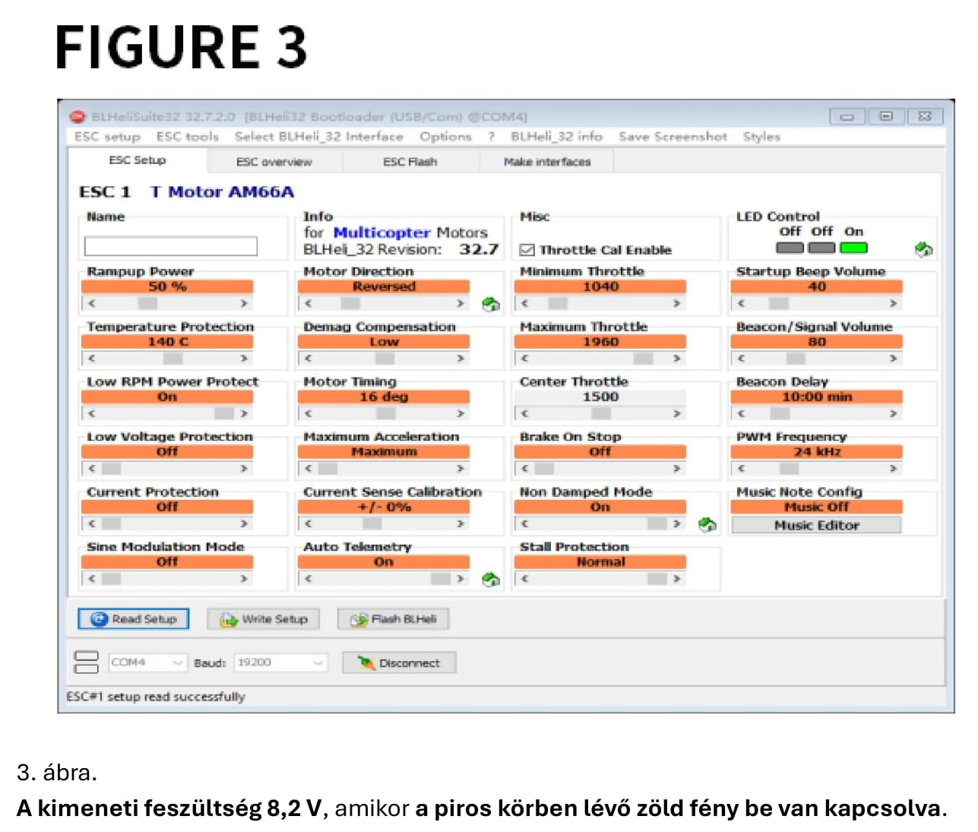Viewport: 978px width, 832px height.
Task: Click the BLHeliSuite32 red app icon in title bar
Action: click(78, 116)
